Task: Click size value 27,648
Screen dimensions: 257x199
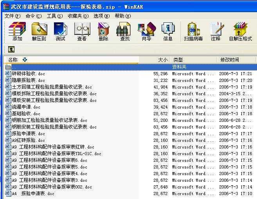Action: click(160, 187)
